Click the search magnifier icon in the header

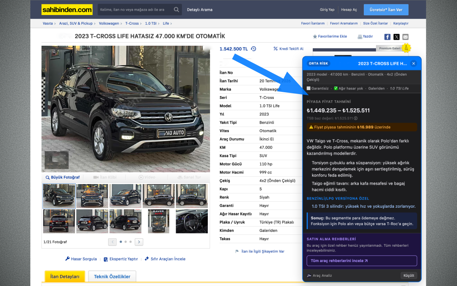pyautogui.click(x=176, y=10)
